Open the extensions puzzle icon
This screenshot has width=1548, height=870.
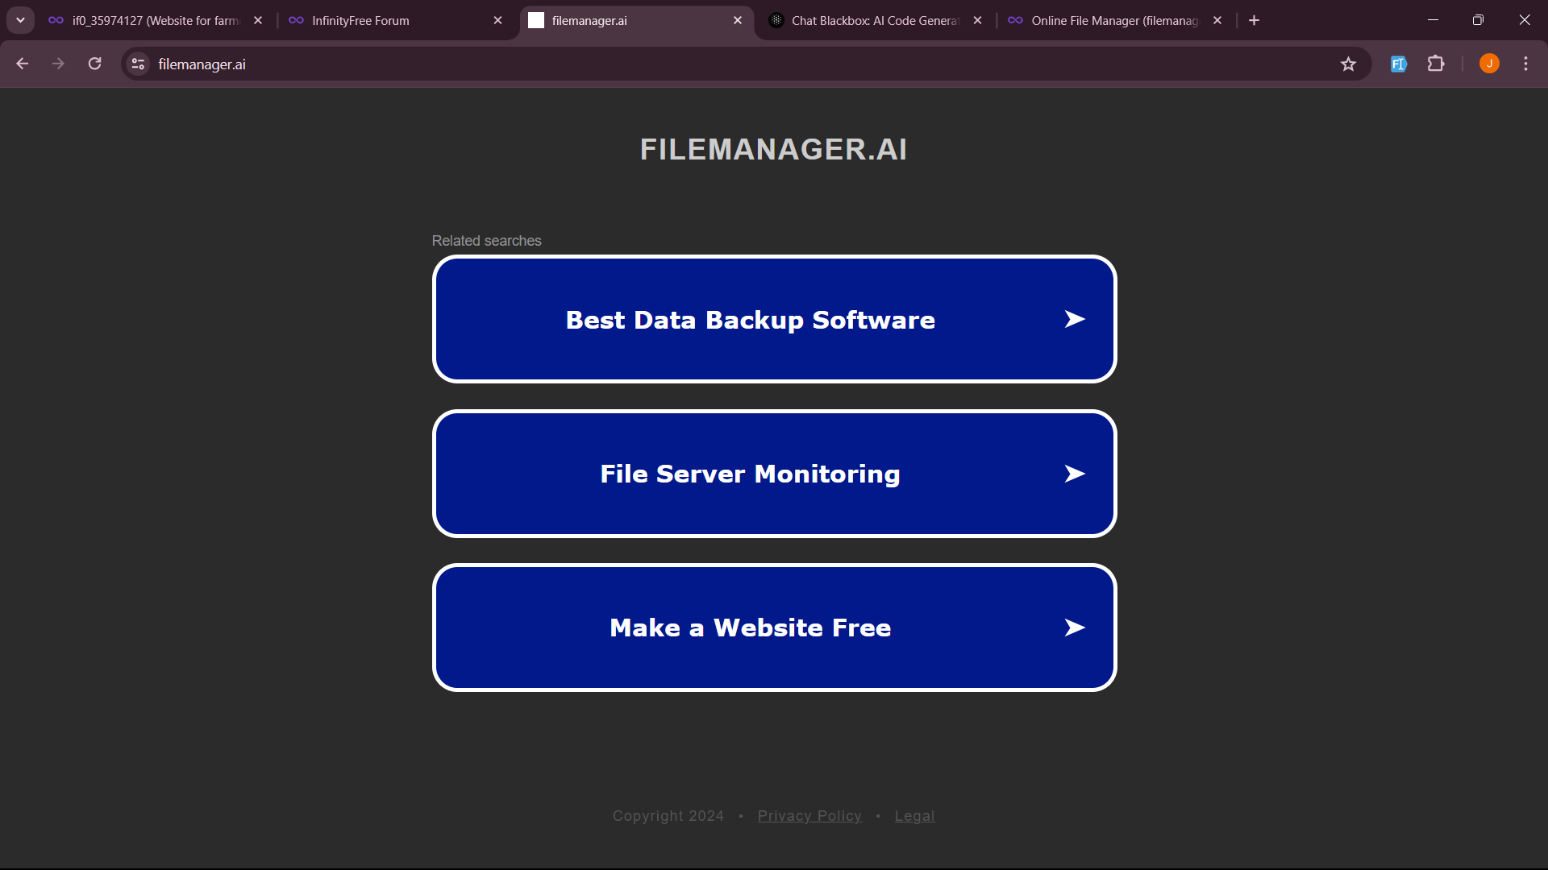click(1436, 64)
